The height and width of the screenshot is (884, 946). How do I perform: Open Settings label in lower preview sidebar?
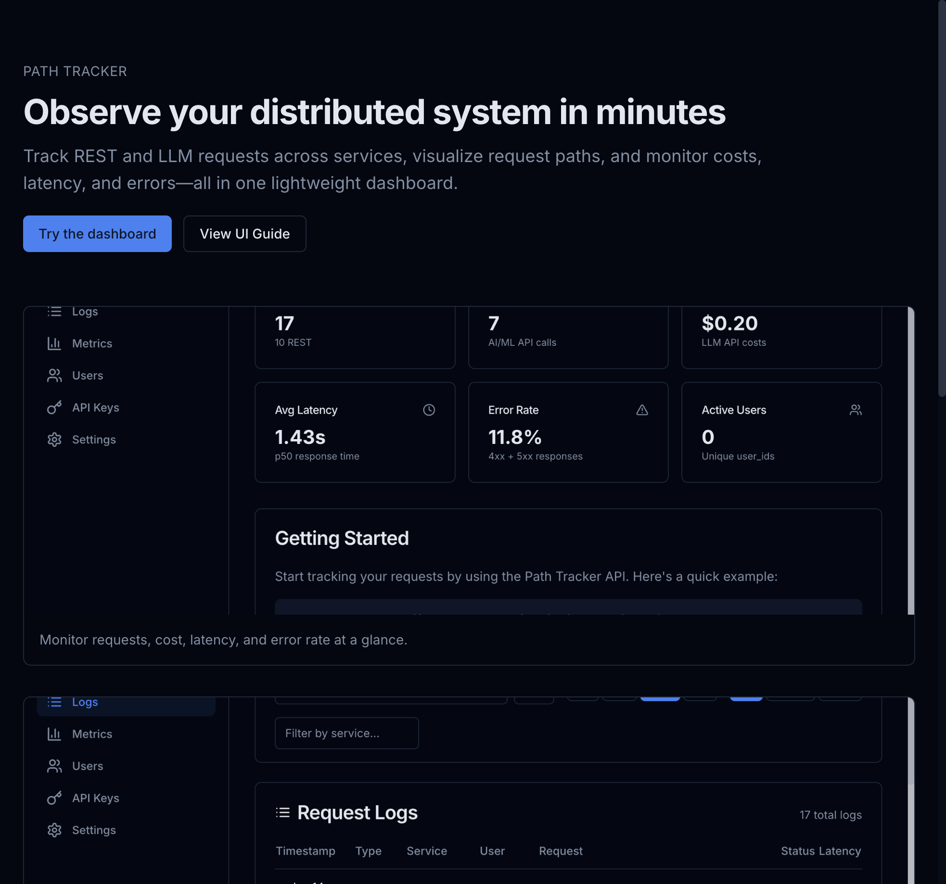click(x=94, y=830)
